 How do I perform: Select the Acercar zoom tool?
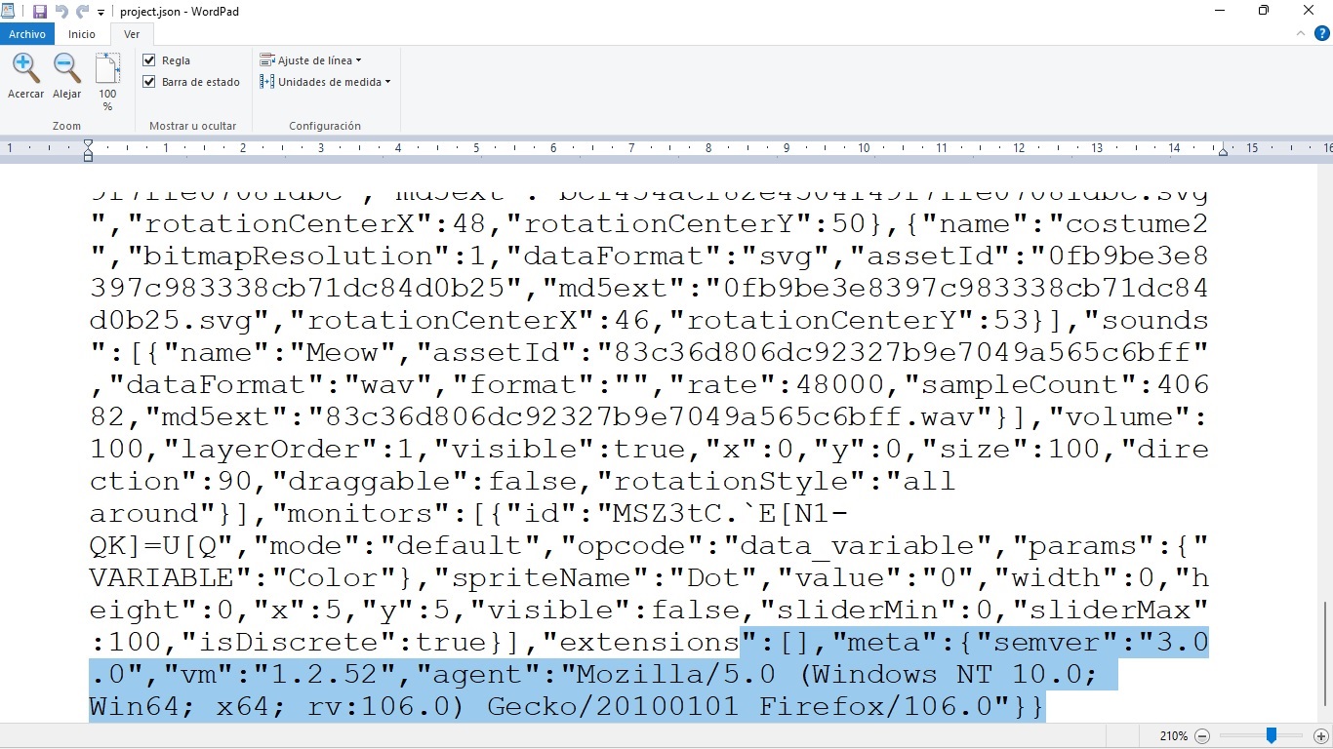(25, 67)
